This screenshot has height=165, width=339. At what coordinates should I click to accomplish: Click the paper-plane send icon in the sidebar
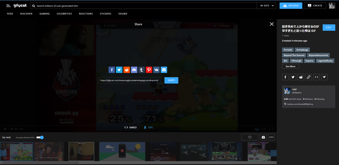(324, 77)
